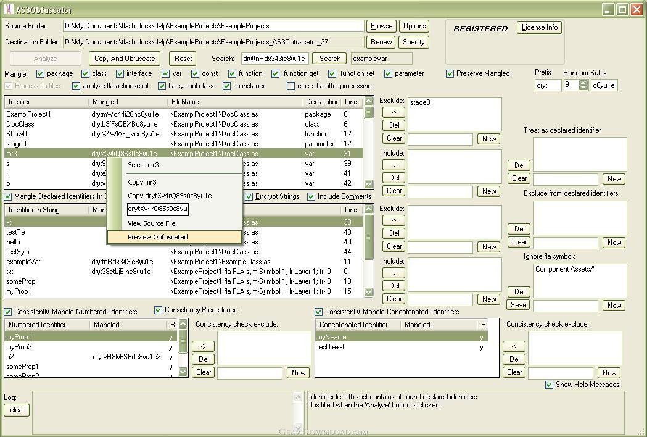Uncheck the function get checkbox
Viewport: 647px width, 437px height.
[x=275, y=73]
